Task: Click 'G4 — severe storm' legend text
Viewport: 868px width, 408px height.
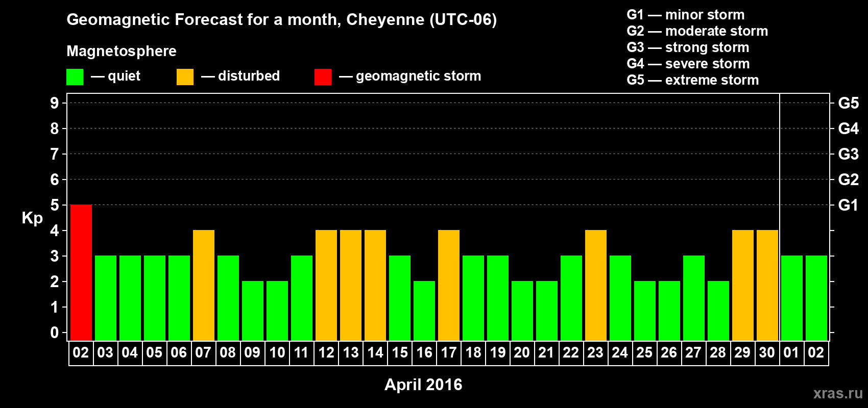Action: coord(688,64)
